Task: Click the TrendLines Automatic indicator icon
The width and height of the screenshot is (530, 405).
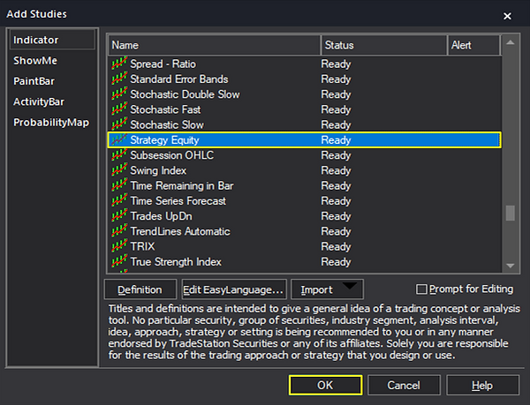Action: [119, 231]
